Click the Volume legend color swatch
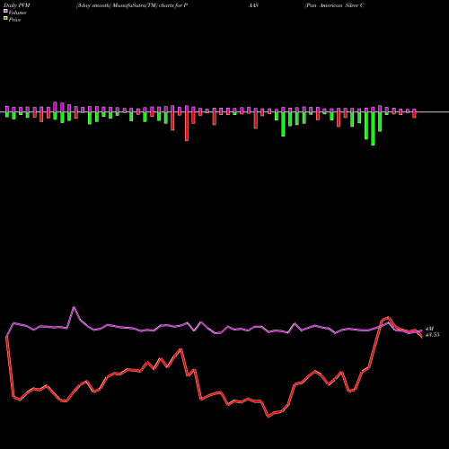The image size is (449, 449). pyautogui.click(x=5, y=12)
